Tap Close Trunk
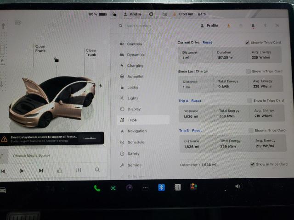Image resolution: width=294 pixels, height=220 pixels. [x=91, y=53]
